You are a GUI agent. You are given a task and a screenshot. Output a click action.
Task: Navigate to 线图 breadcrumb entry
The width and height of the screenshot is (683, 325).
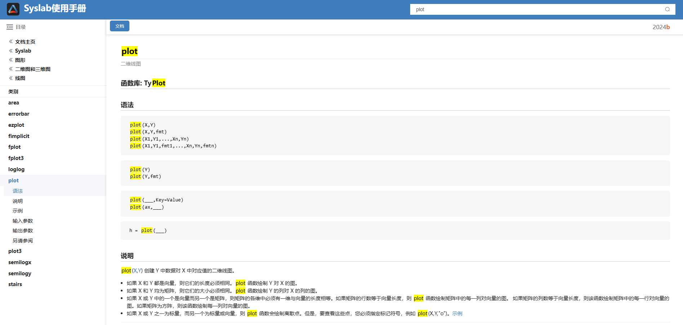click(20, 78)
